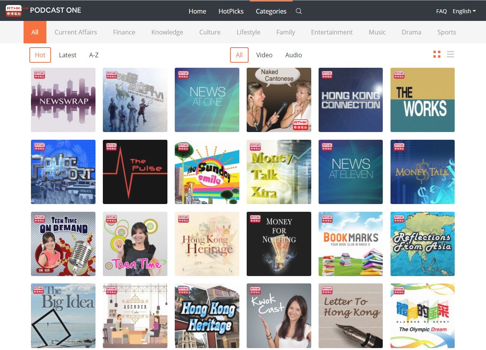Open the beige Hong Kong Heritage podcast

(207, 244)
